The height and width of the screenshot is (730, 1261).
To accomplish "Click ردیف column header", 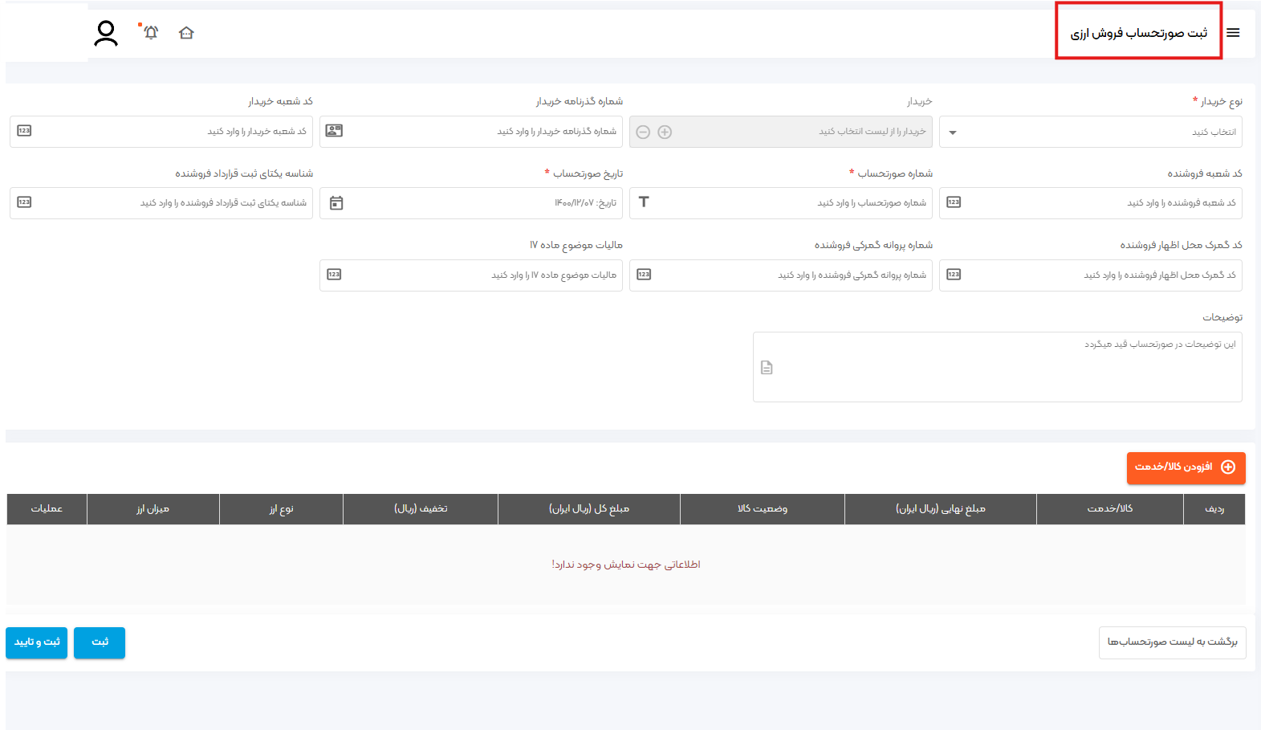I will 1214,509.
